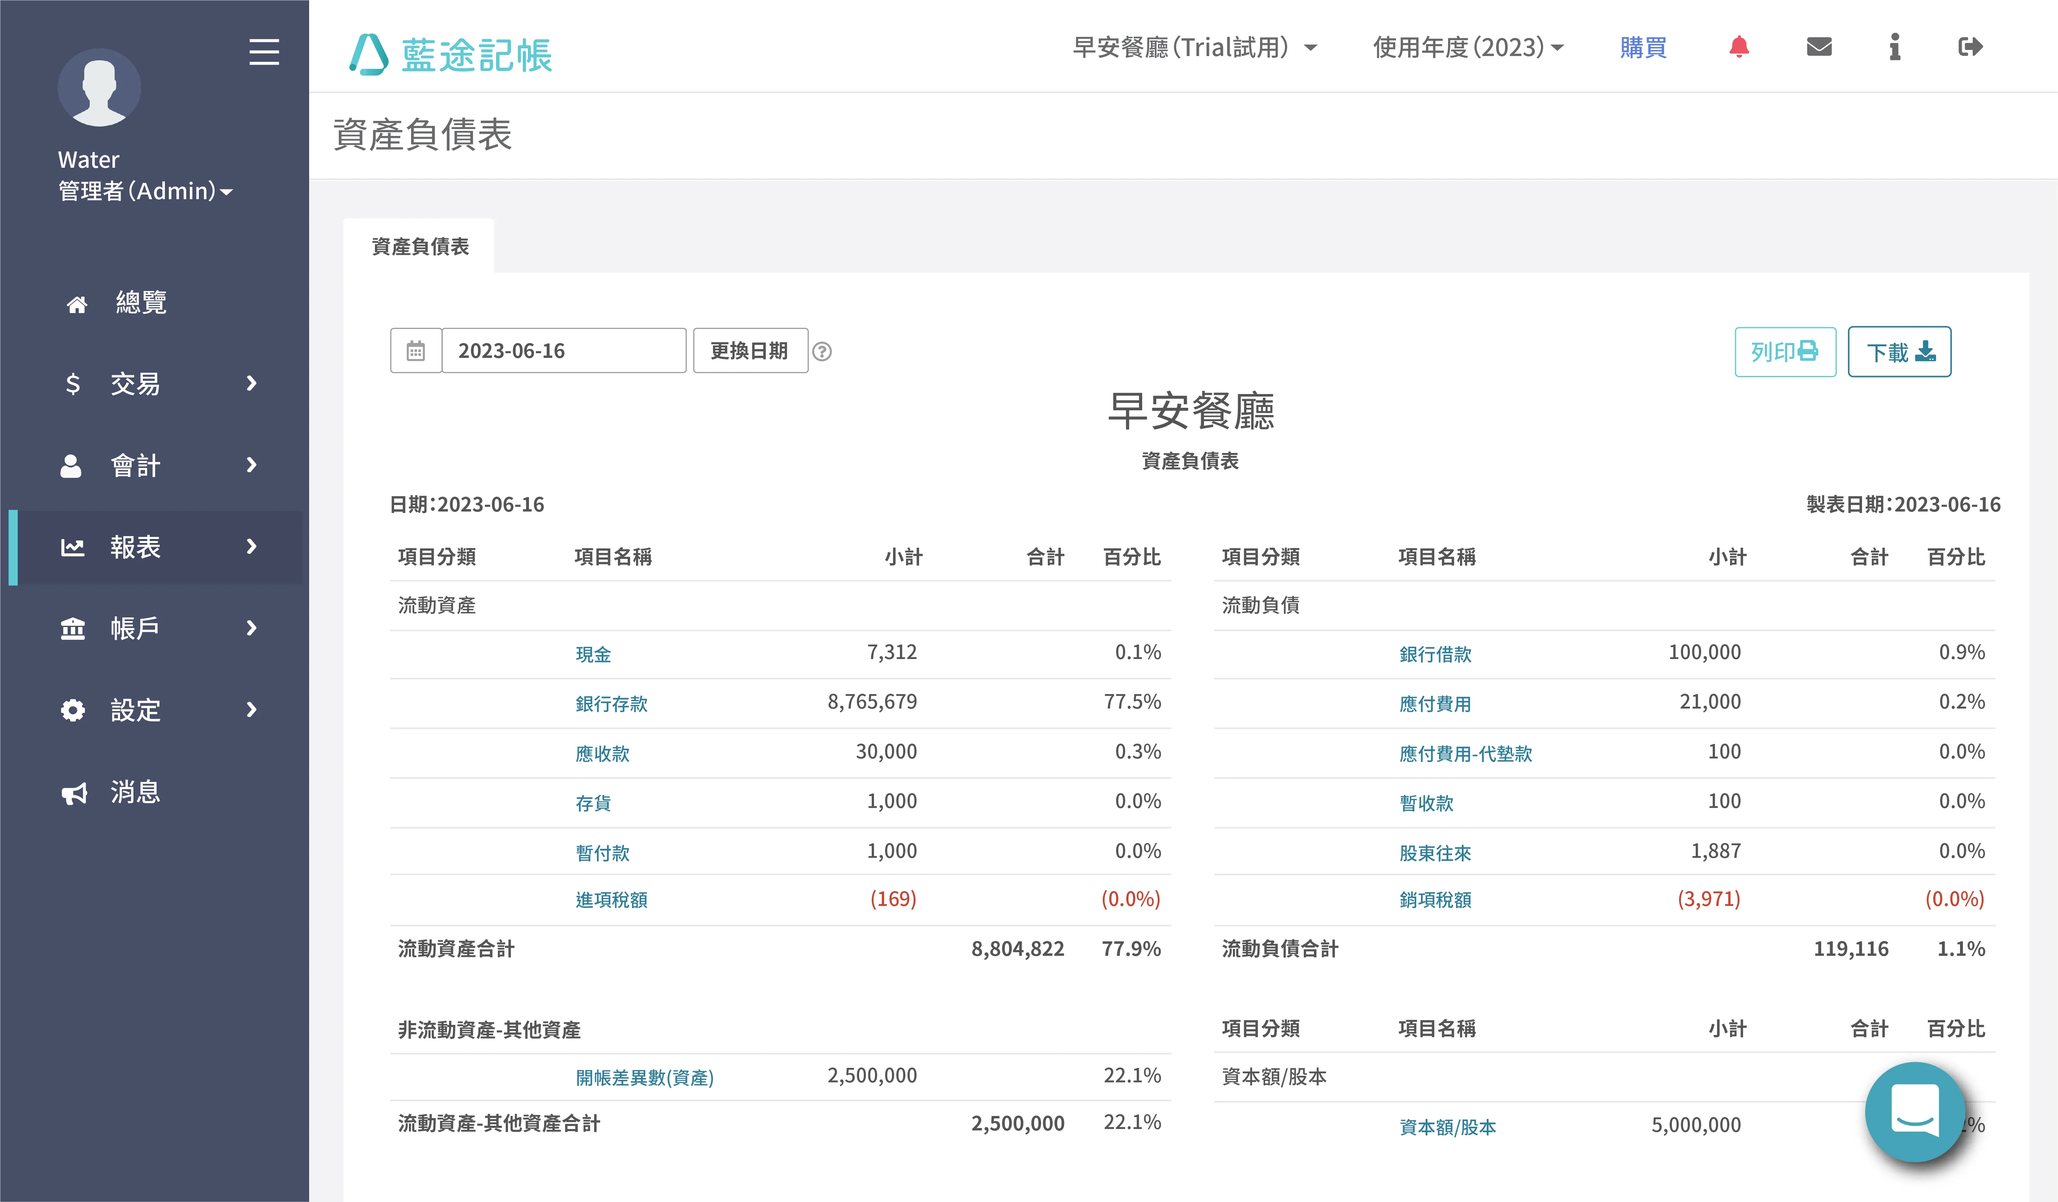Open the 應付費用-代墊款 link
The height and width of the screenshot is (1202, 2058).
pyautogui.click(x=1465, y=753)
